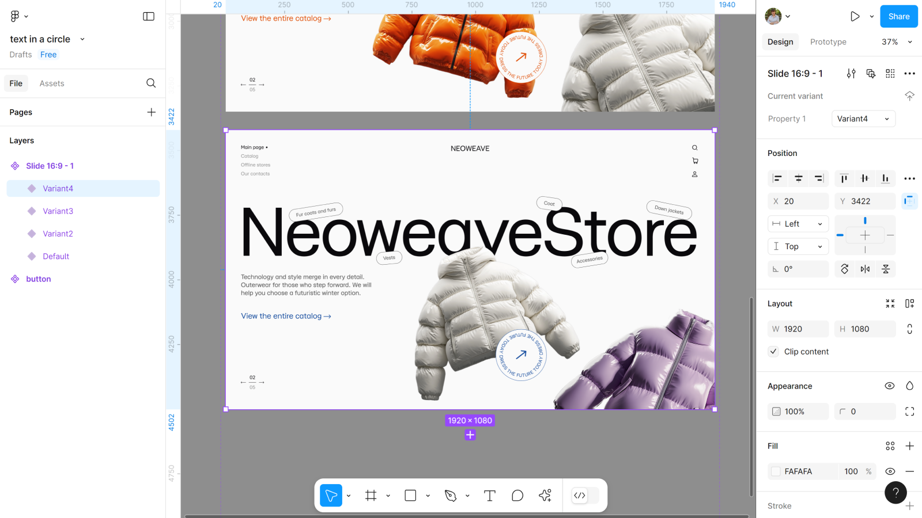This screenshot has width=922, height=518.
Task: Expand horizontal constraint Left dropdown
Action: (x=798, y=224)
